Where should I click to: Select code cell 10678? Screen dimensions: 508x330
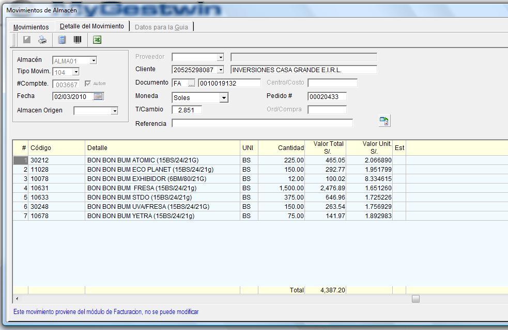(x=57, y=216)
